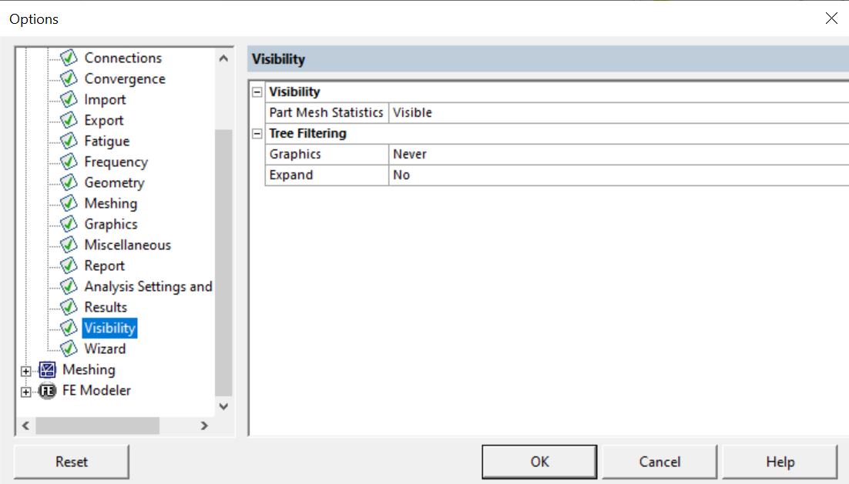Close the Options dialog window
849x484 pixels.
pyautogui.click(x=832, y=18)
